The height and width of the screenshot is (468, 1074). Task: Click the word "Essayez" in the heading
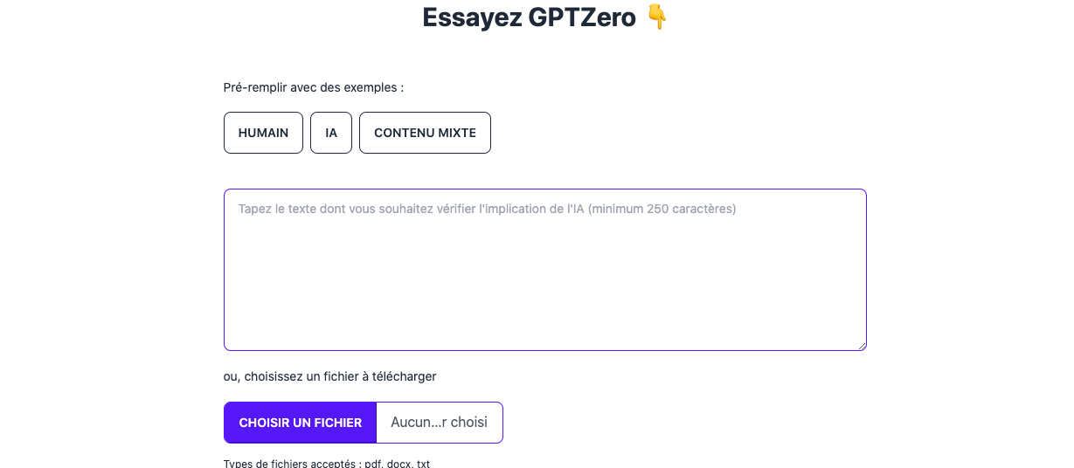(472, 17)
